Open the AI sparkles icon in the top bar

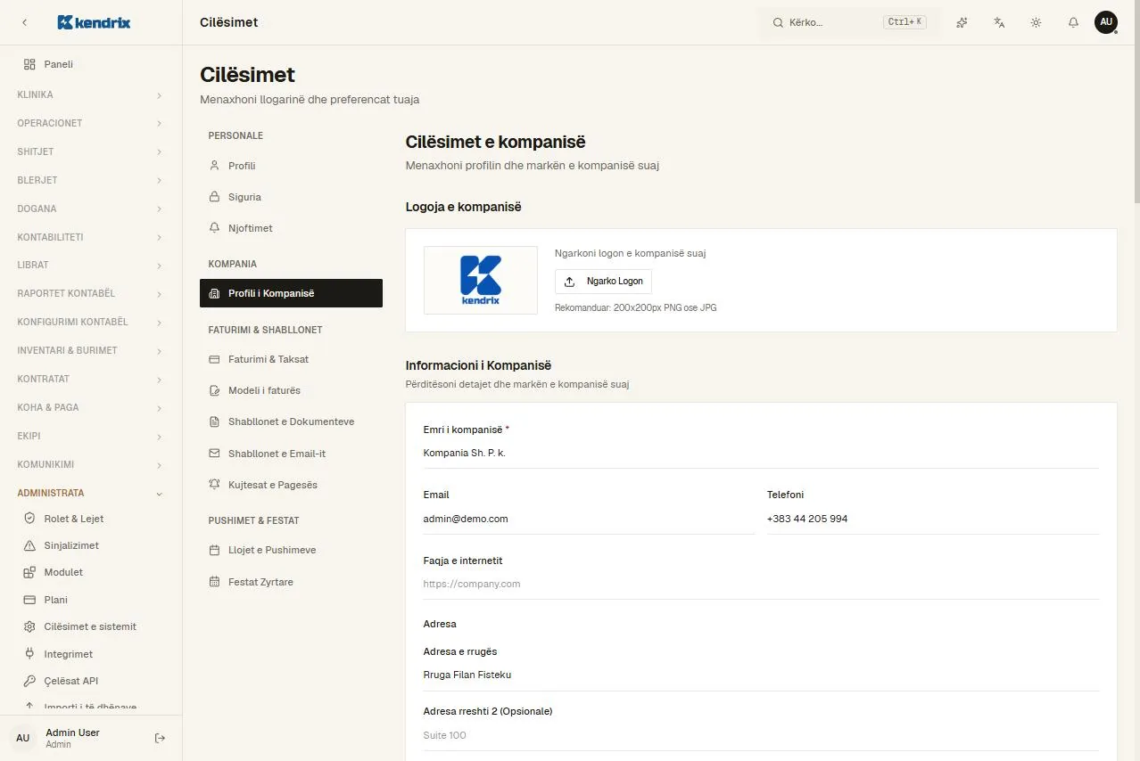pyautogui.click(x=962, y=22)
